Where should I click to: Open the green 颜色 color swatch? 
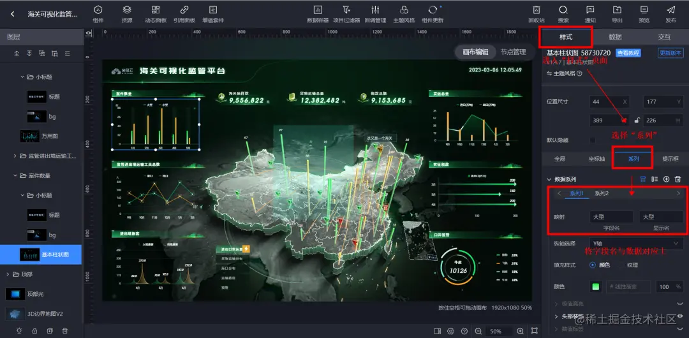[595, 286]
